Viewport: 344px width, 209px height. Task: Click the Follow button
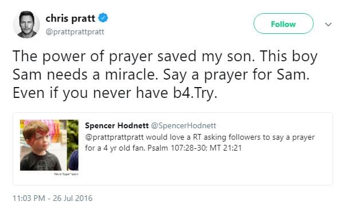pyautogui.click(x=283, y=23)
